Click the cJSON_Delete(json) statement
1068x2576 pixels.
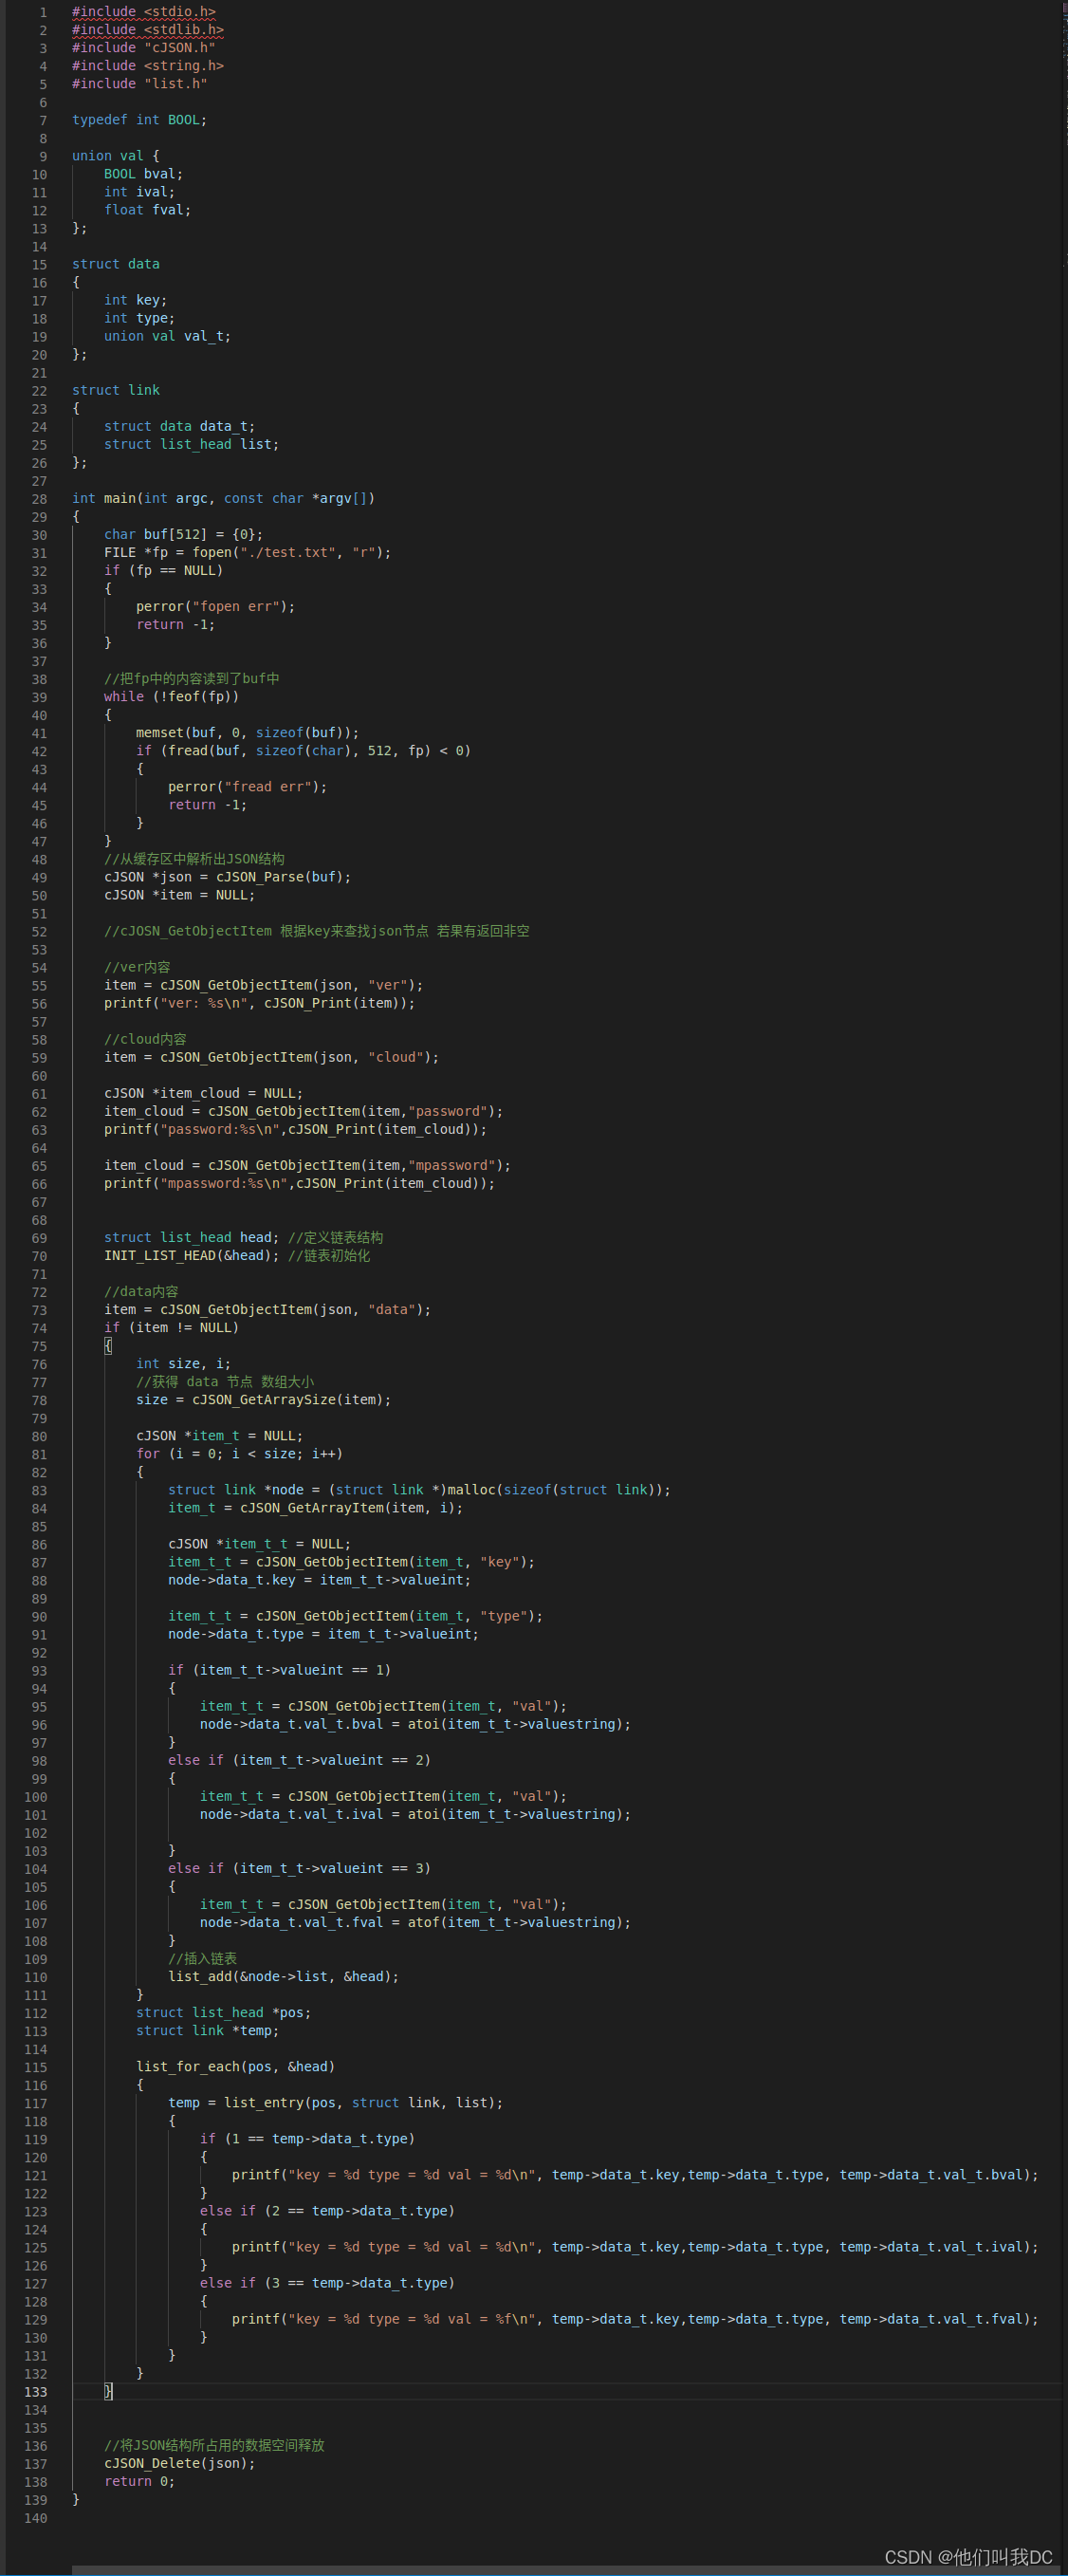coord(179,2464)
